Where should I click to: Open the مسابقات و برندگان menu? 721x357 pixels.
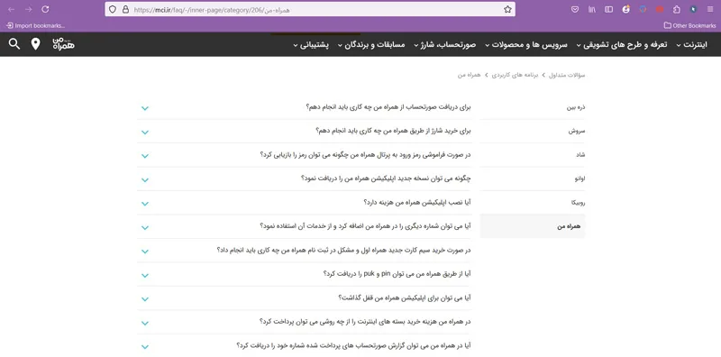(371, 45)
